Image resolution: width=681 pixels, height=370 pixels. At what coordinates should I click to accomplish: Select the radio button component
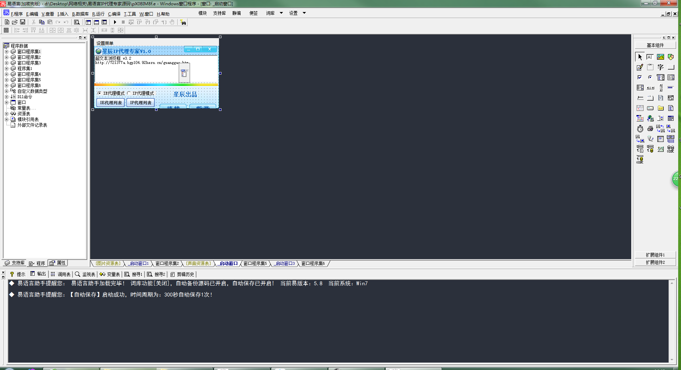click(650, 77)
